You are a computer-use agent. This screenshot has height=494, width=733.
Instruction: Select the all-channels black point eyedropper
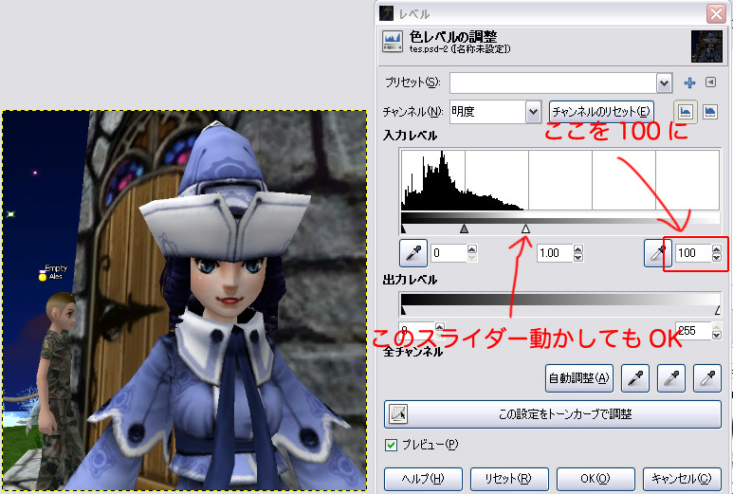634,378
